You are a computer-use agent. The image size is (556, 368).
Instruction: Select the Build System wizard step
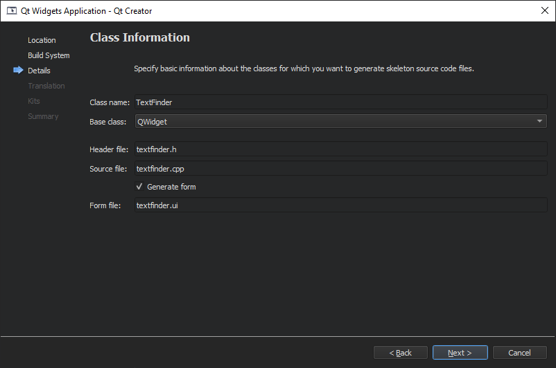tap(49, 55)
